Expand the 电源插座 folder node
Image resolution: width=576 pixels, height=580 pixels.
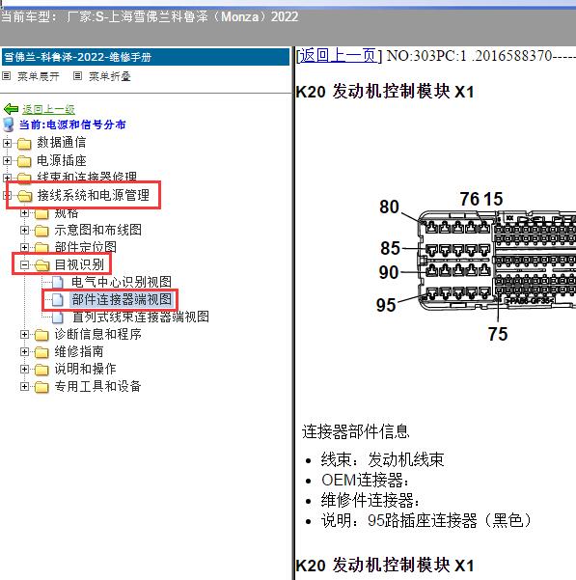[7, 160]
